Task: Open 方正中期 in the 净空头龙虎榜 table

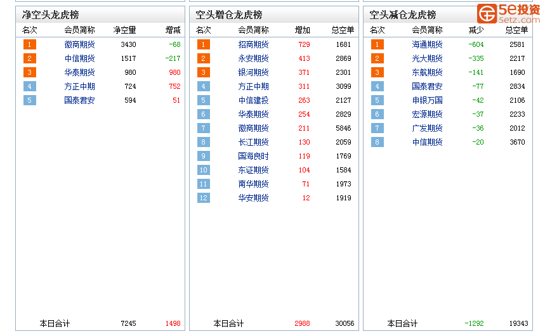Action: (x=79, y=86)
